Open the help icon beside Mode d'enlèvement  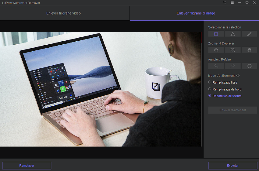[238, 76]
